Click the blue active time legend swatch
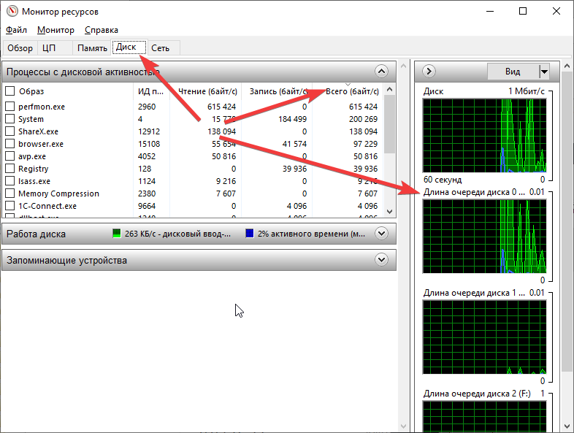Screen dimensions: 574x433 [250, 233]
